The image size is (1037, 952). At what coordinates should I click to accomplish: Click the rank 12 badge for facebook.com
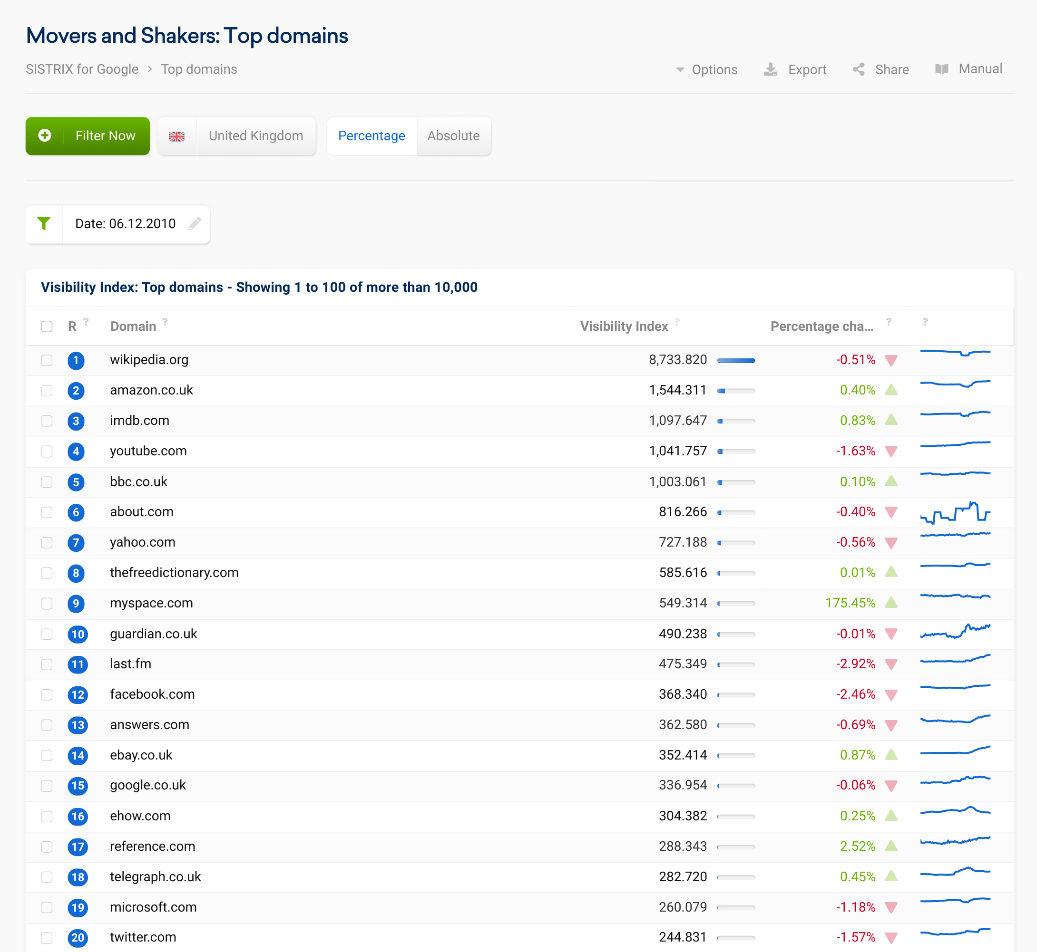tap(78, 694)
